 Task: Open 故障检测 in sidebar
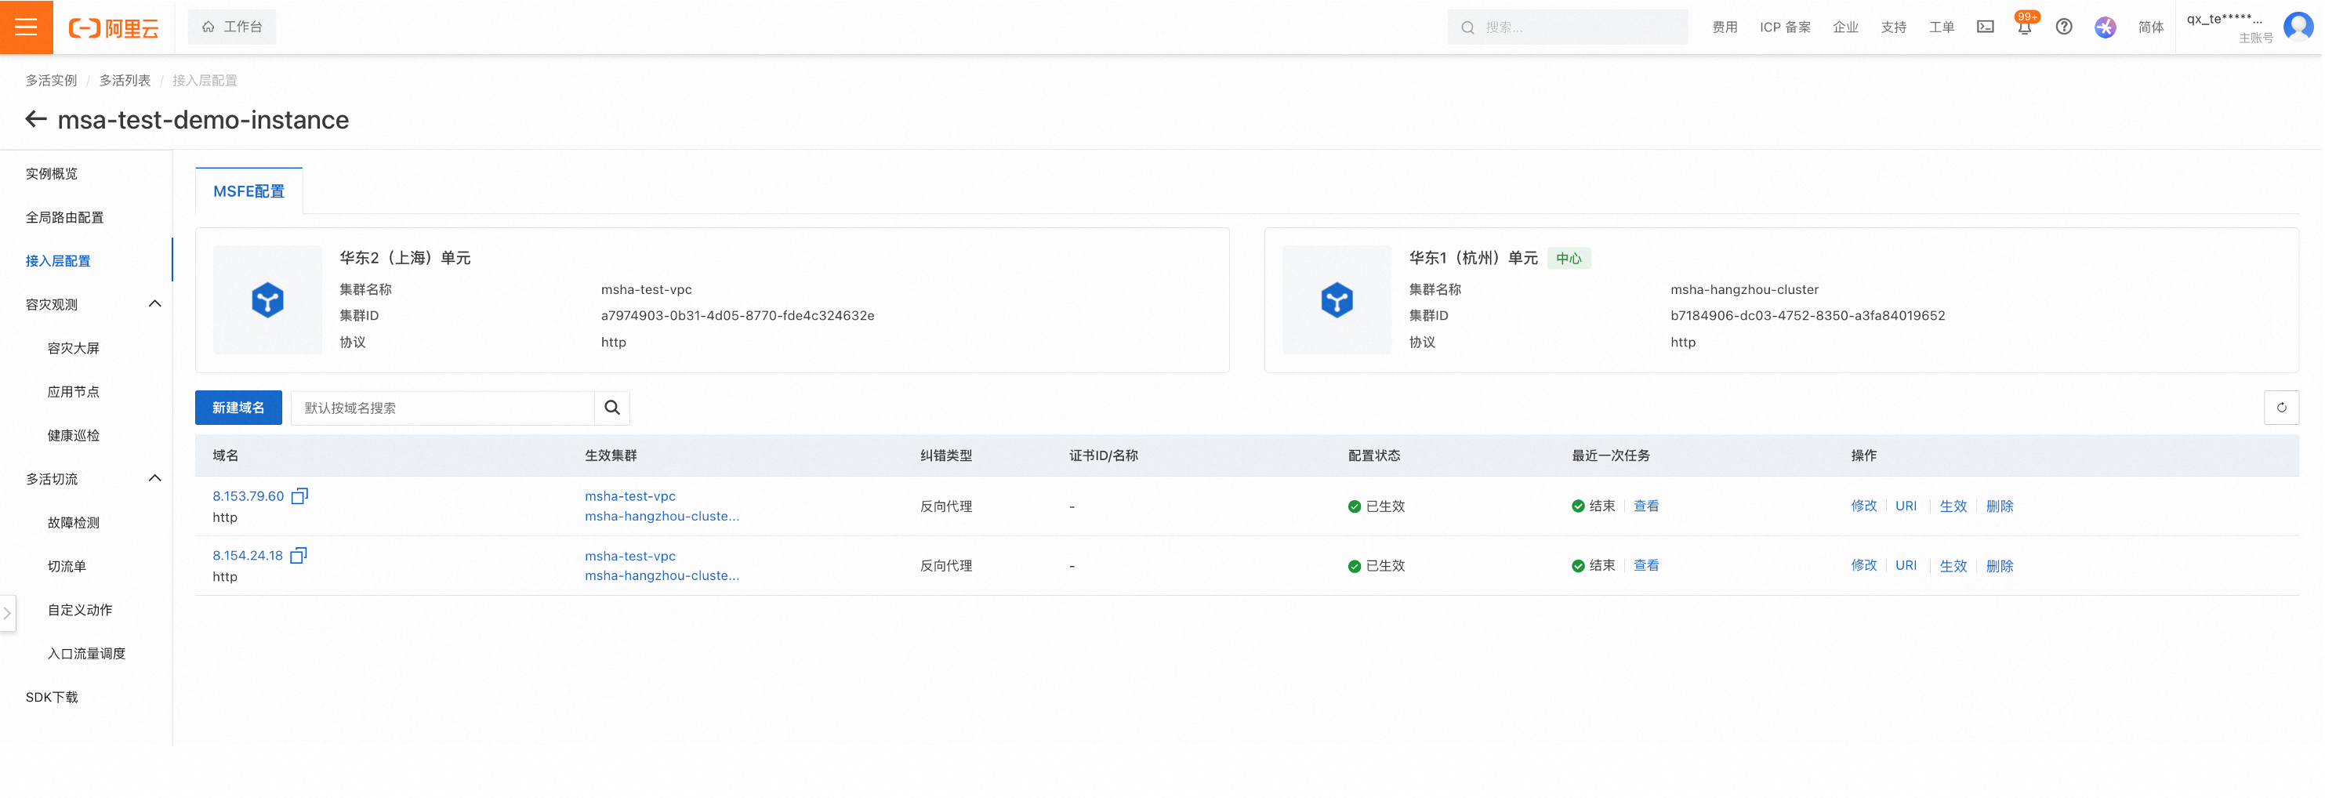coord(73,523)
